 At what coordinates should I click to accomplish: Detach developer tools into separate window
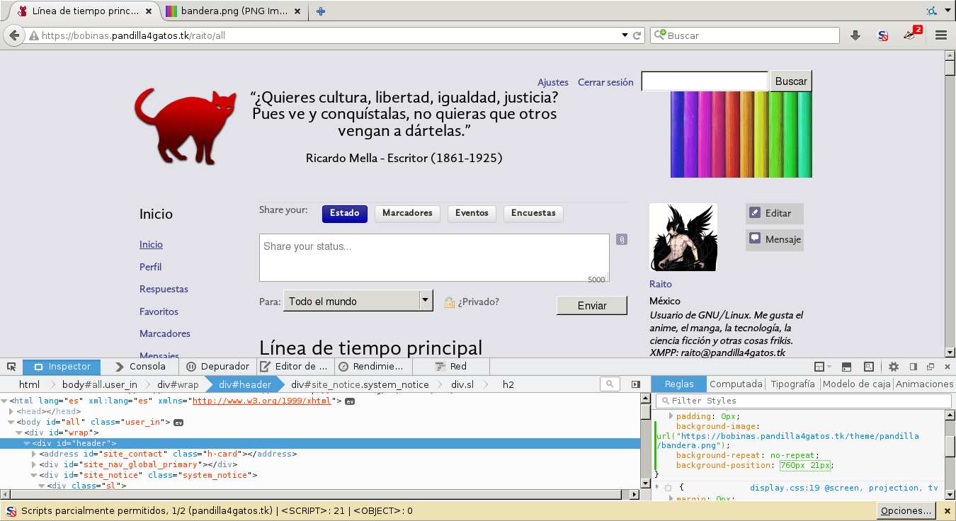931,367
